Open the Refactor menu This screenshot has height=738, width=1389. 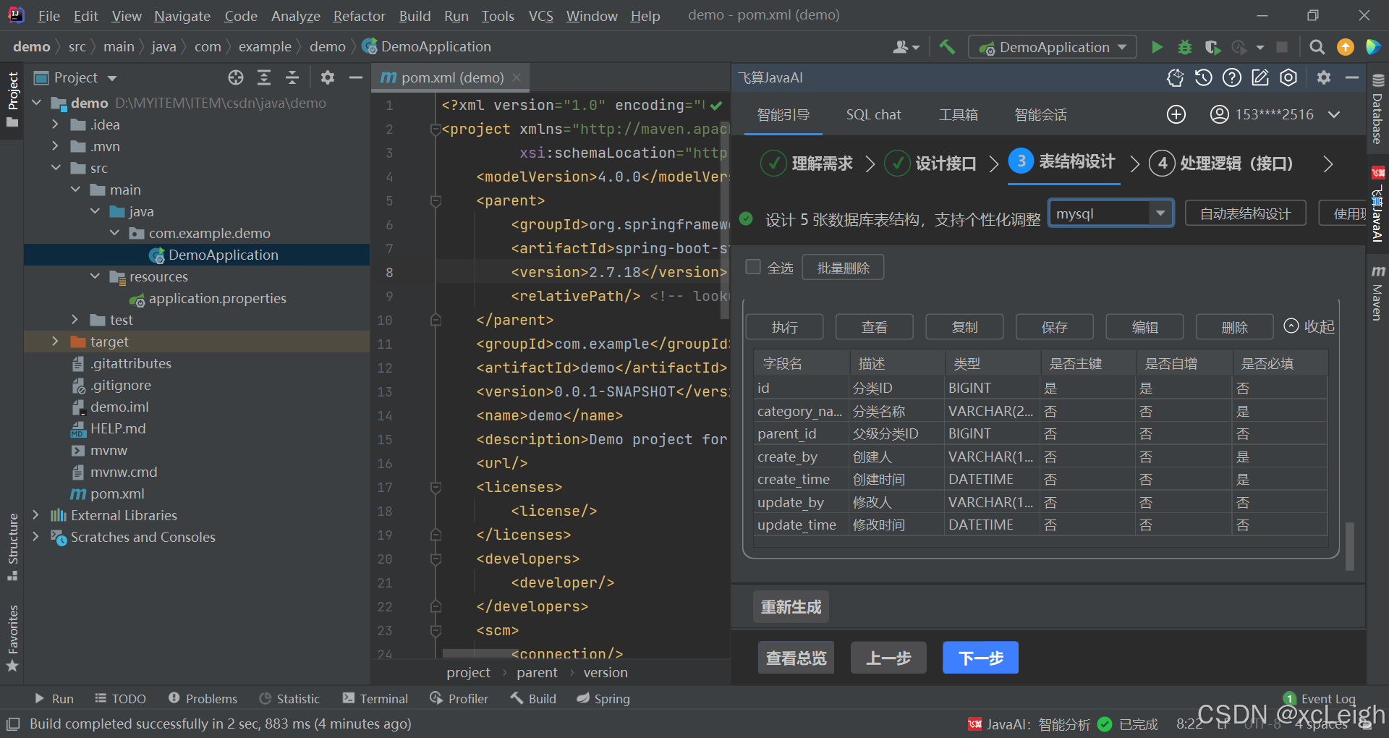coord(359,15)
